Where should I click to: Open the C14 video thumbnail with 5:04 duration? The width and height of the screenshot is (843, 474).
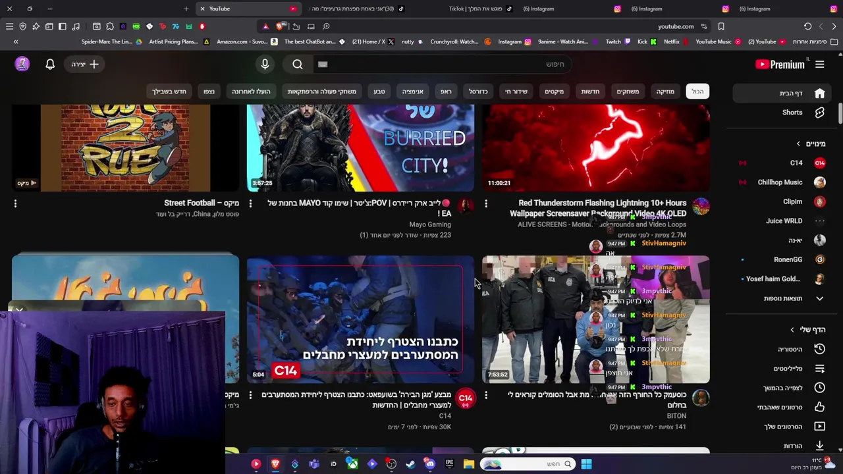click(360, 319)
